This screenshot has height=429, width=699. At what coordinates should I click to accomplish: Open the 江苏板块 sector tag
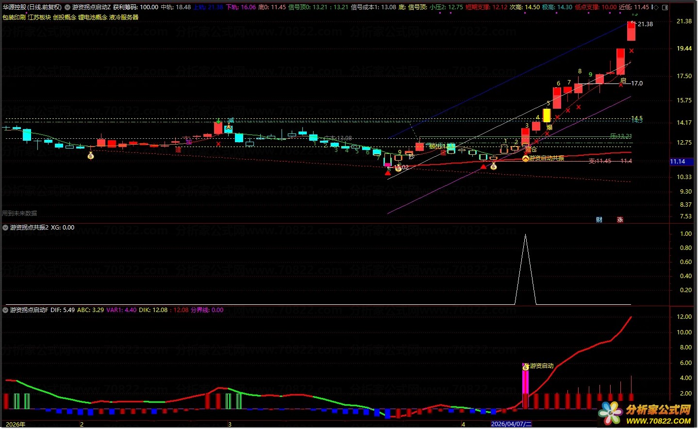(39, 17)
